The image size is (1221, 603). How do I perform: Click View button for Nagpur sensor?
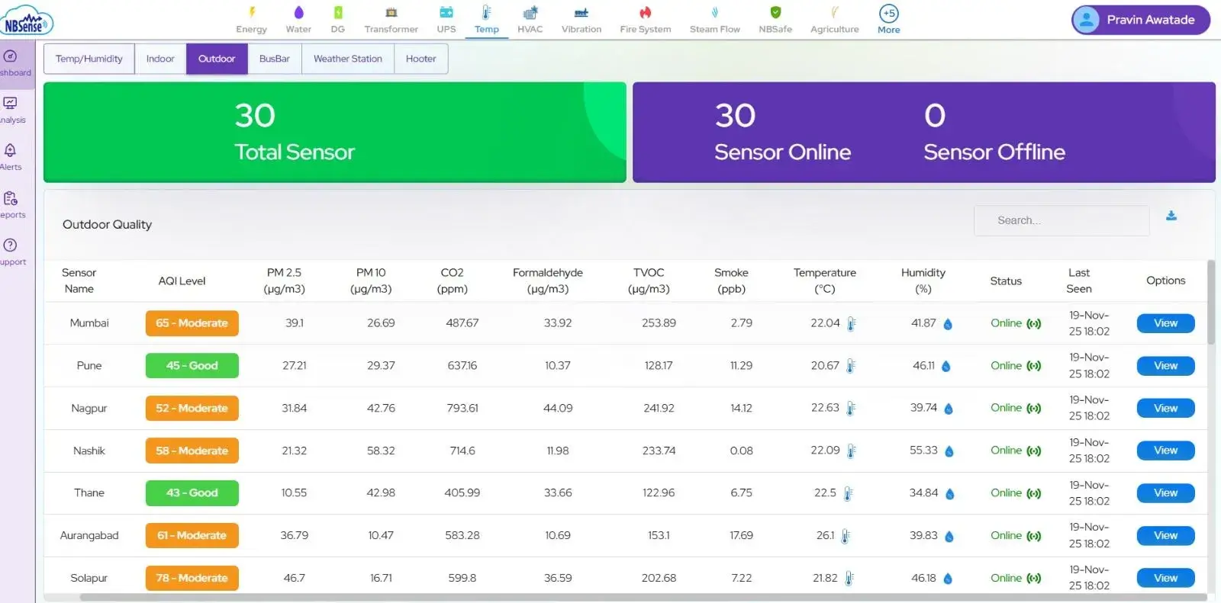(1165, 409)
